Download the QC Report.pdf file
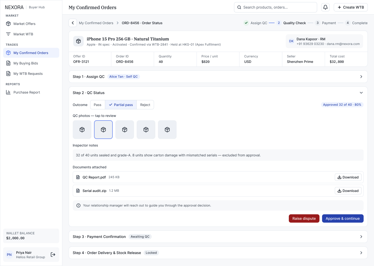The height and width of the screenshot is (266, 374). click(x=348, y=177)
